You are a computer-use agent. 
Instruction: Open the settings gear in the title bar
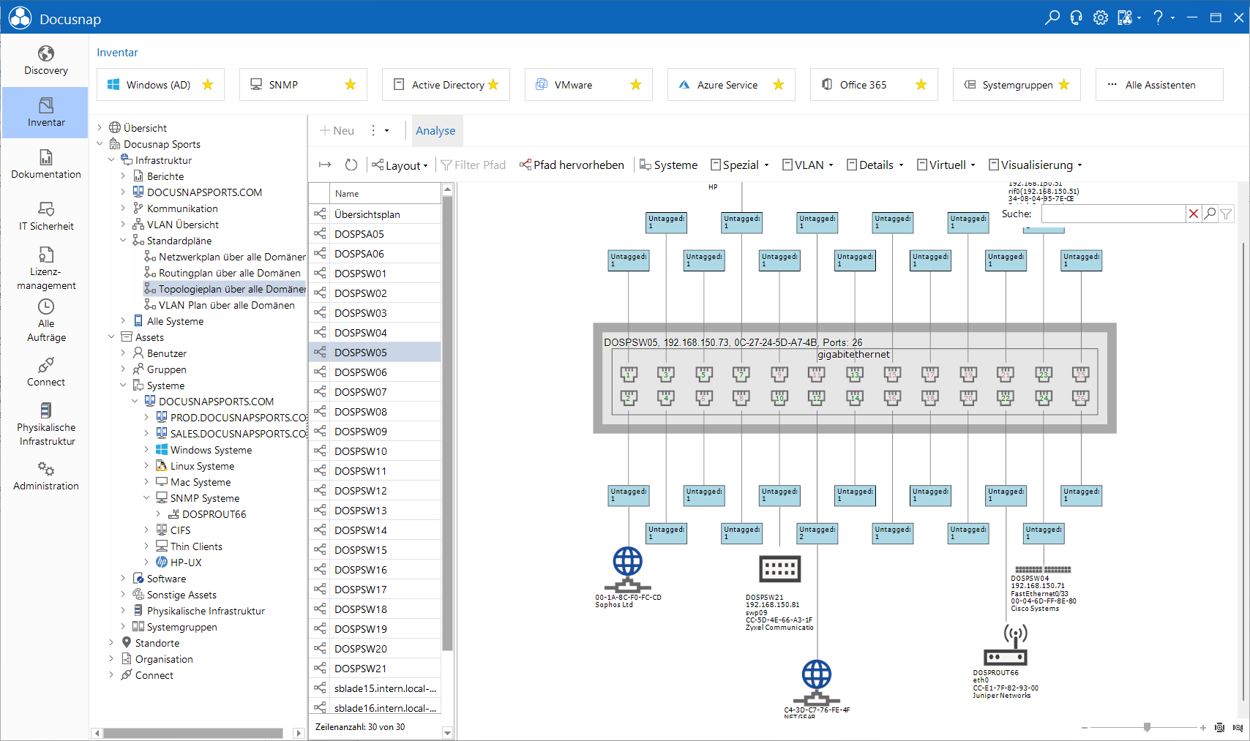1100,18
